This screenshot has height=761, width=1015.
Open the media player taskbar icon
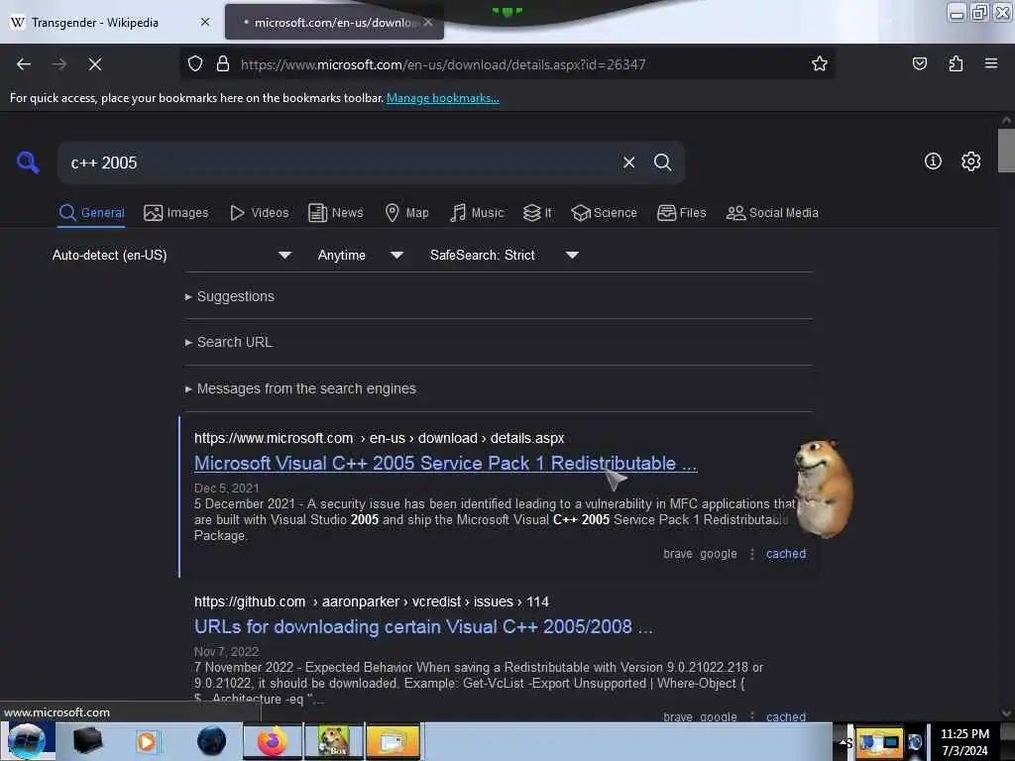(147, 741)
